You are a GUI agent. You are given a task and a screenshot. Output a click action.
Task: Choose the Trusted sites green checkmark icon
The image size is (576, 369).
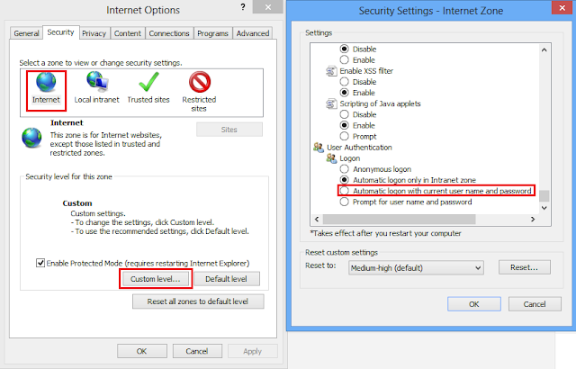coord(148,82)
